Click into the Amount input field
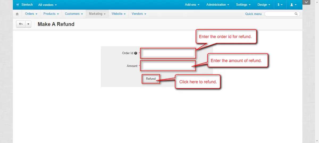The width and height of the screenshot is (319, 143). point(169,66)
